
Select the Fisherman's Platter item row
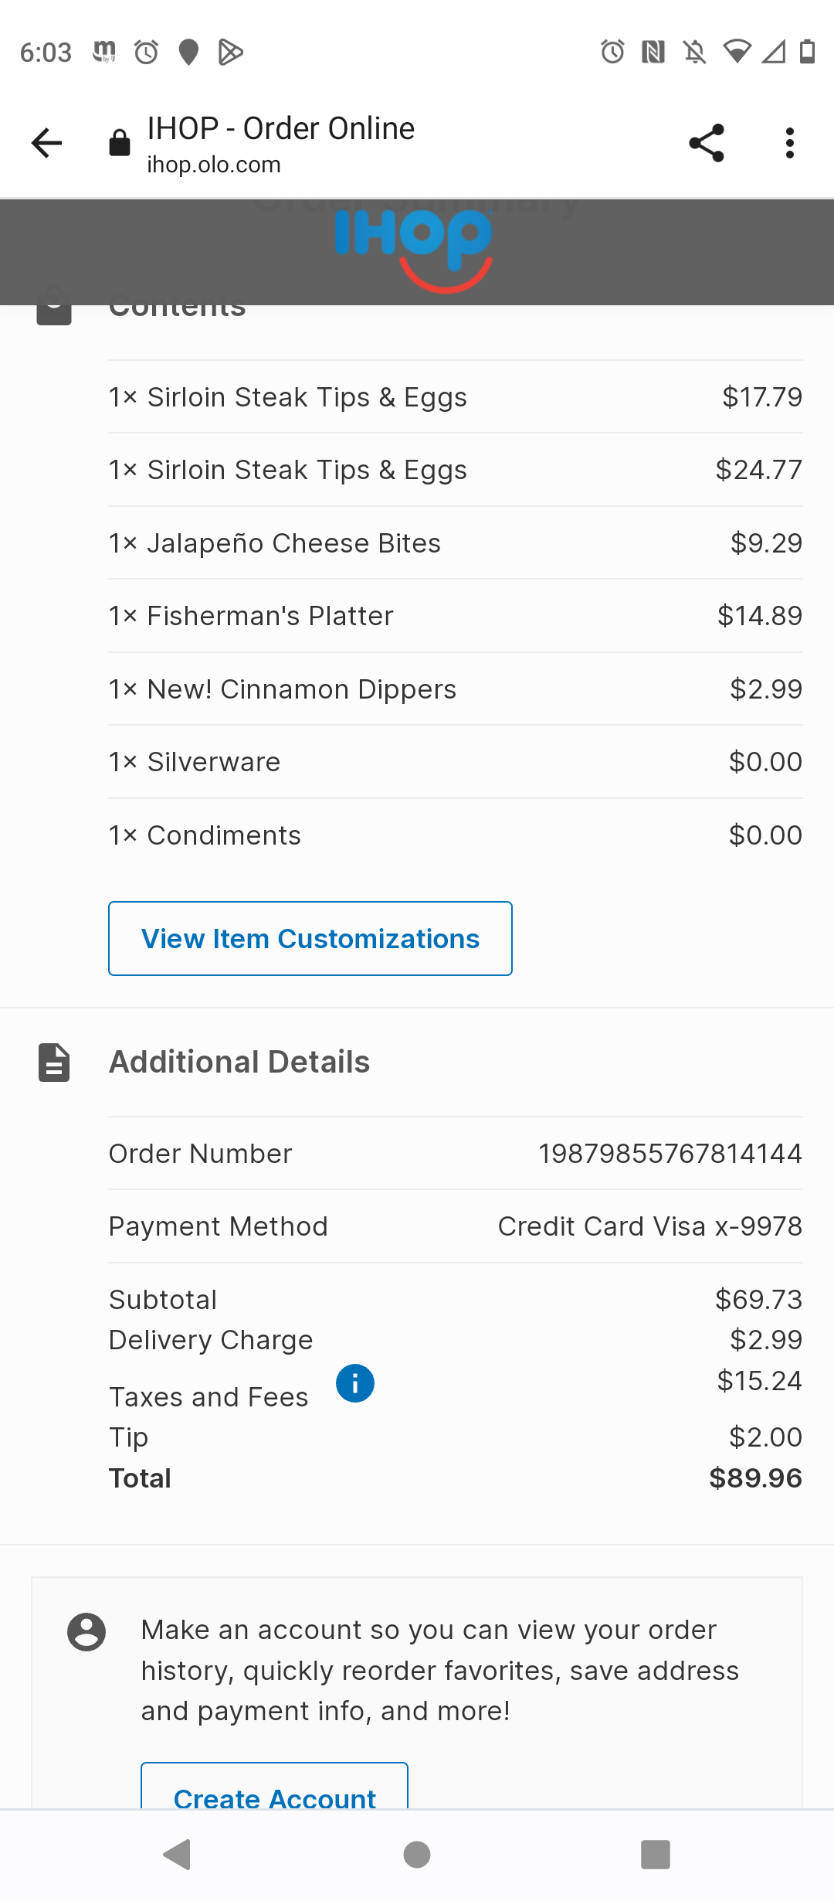point(456,616)
